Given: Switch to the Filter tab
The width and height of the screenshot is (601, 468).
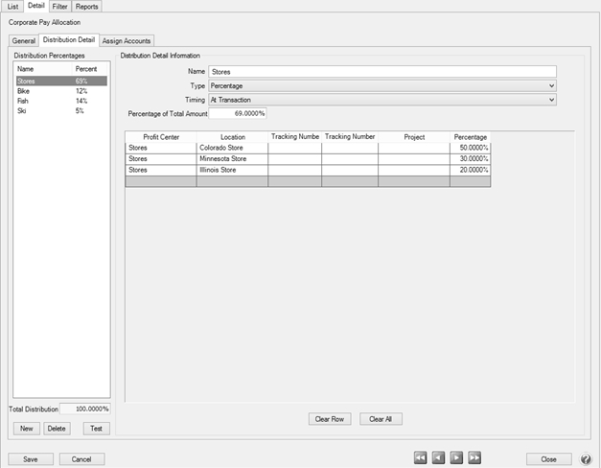Looking at the screenshot, I should coord(59,7).
